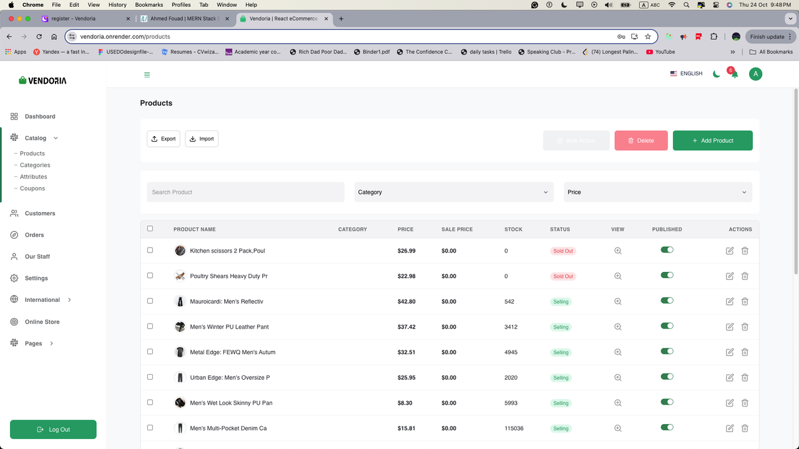Screen dimensions: 799x449
Task: View Men's Wet Look Skinny PU details
Action: pyautogui.click(x=618, y=403)
